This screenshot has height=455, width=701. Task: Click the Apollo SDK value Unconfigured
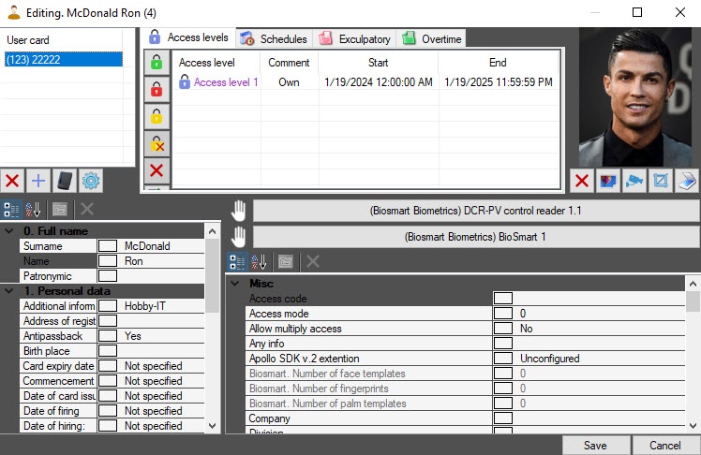coord(550,359)
